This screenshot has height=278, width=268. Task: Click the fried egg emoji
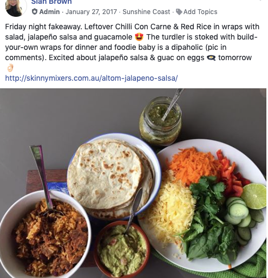tap(211, 58)
